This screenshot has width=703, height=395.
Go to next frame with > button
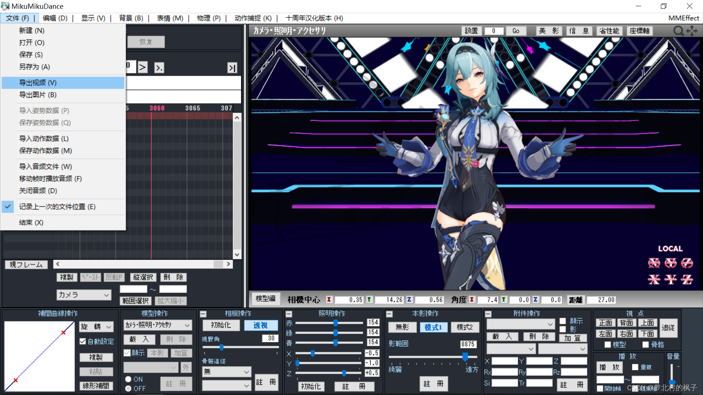click(x=142, y=67)
